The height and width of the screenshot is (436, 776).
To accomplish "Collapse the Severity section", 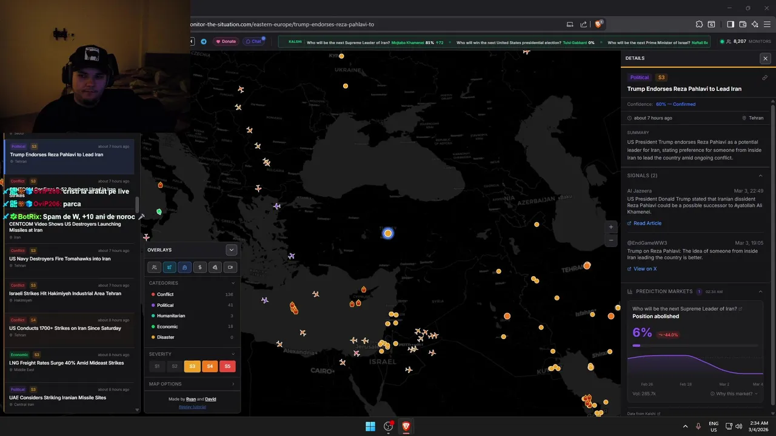I will tap(233, 354).
